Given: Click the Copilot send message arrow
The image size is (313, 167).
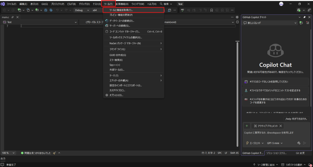Looking at the screenshot, I should coord(305,143).
